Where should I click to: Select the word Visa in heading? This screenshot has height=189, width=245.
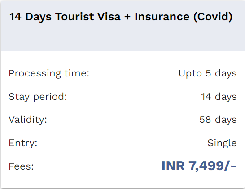click(109, 17)
